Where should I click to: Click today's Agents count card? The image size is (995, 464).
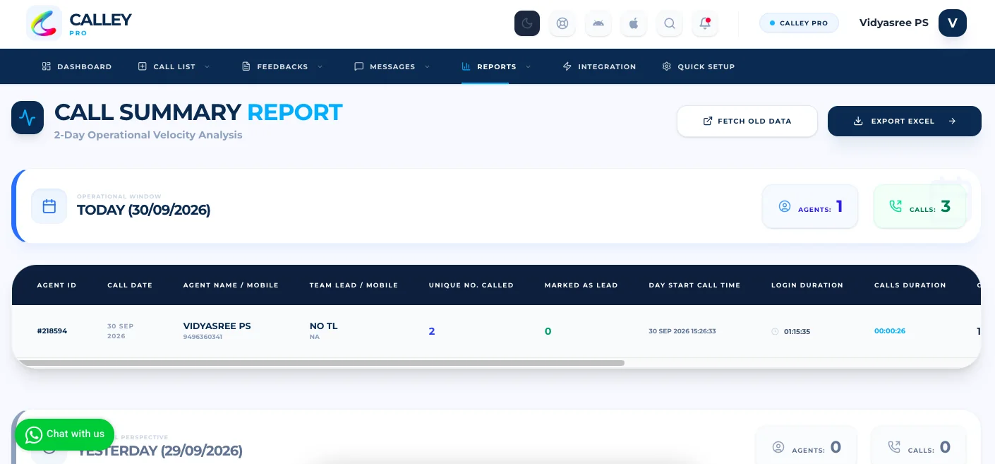[x=810, y=206]
